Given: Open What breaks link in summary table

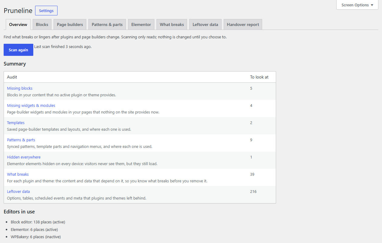Looking at the screenshot, I should pyautogui.click(x=18, y=174).
